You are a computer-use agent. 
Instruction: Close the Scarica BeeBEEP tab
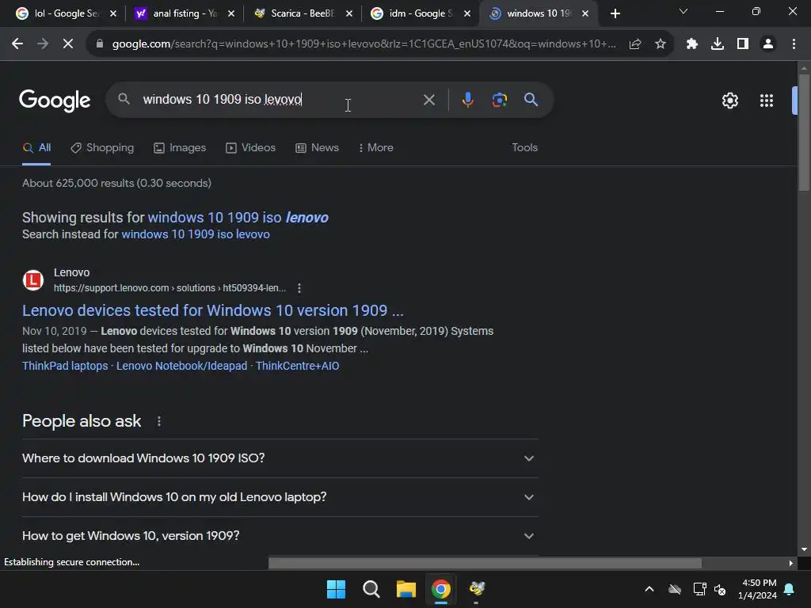click(349, 14)
